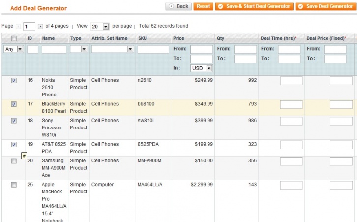This screenshot has height=222, width=357.
Task: Click Deal Time field for Sony Ericsson
Action: click(291, 121)
